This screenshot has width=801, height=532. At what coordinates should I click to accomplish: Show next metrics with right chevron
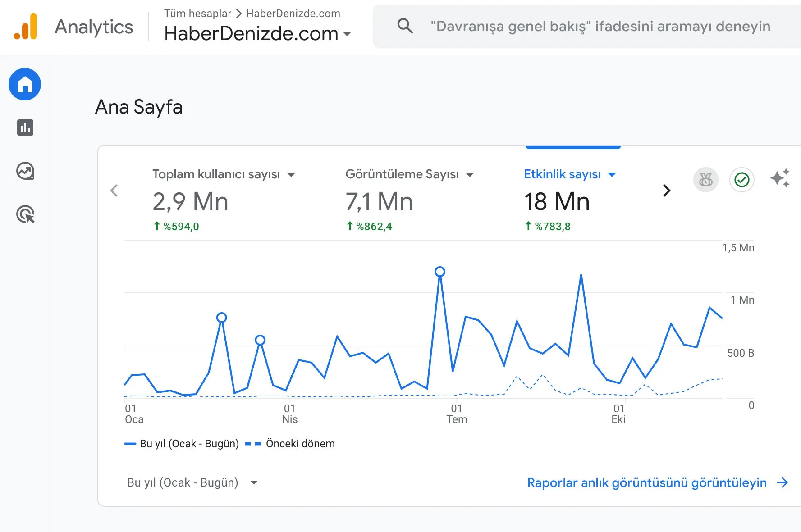point(667,191)
